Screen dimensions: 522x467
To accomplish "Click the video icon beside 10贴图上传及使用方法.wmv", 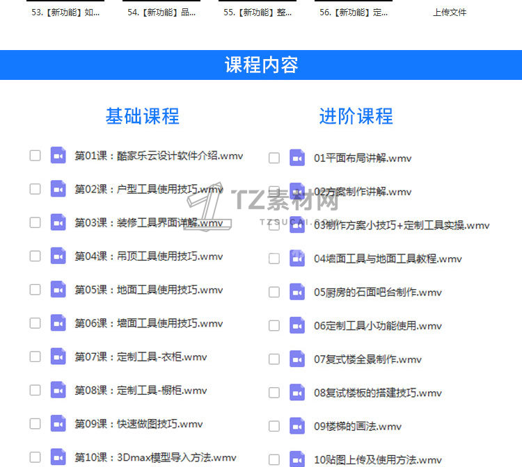I will click(x=297, y=459).
